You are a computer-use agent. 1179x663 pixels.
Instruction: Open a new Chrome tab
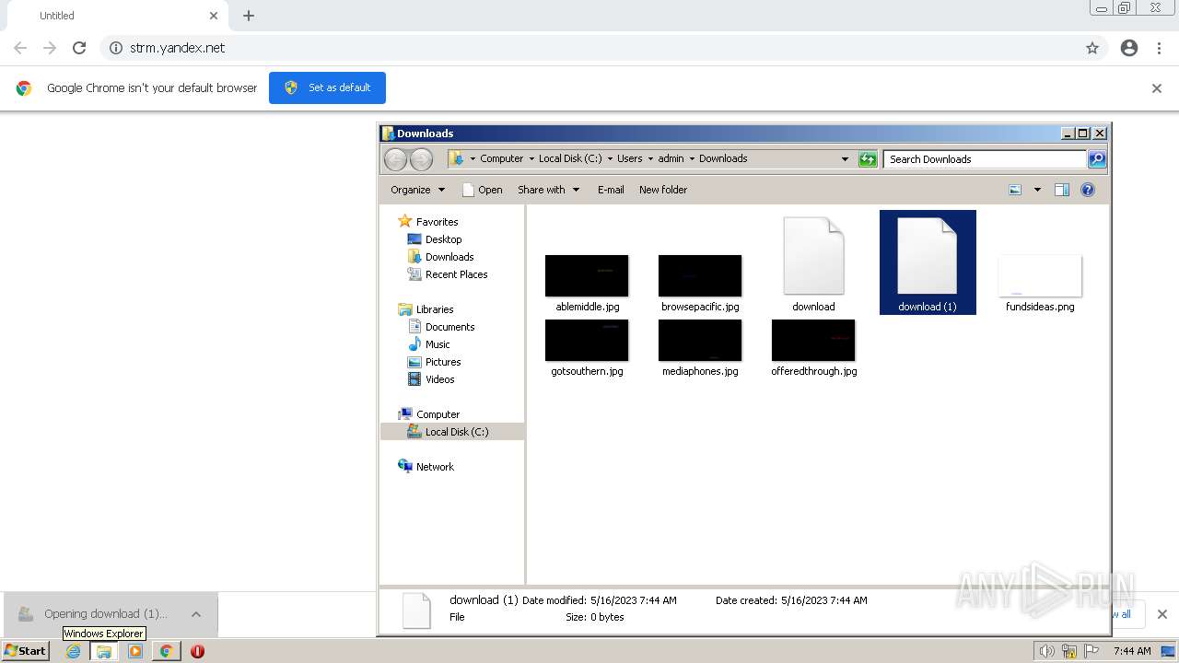point(249,16)
